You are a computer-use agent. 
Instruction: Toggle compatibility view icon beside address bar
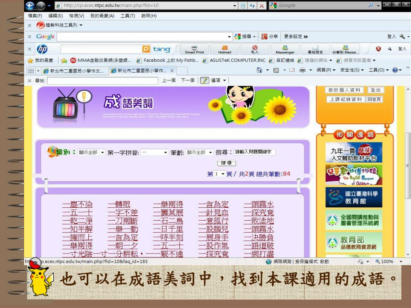[243, 6]
